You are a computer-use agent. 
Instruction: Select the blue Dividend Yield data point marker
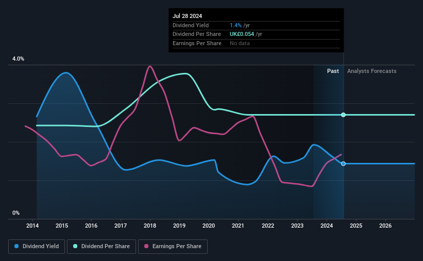(343, 163)
